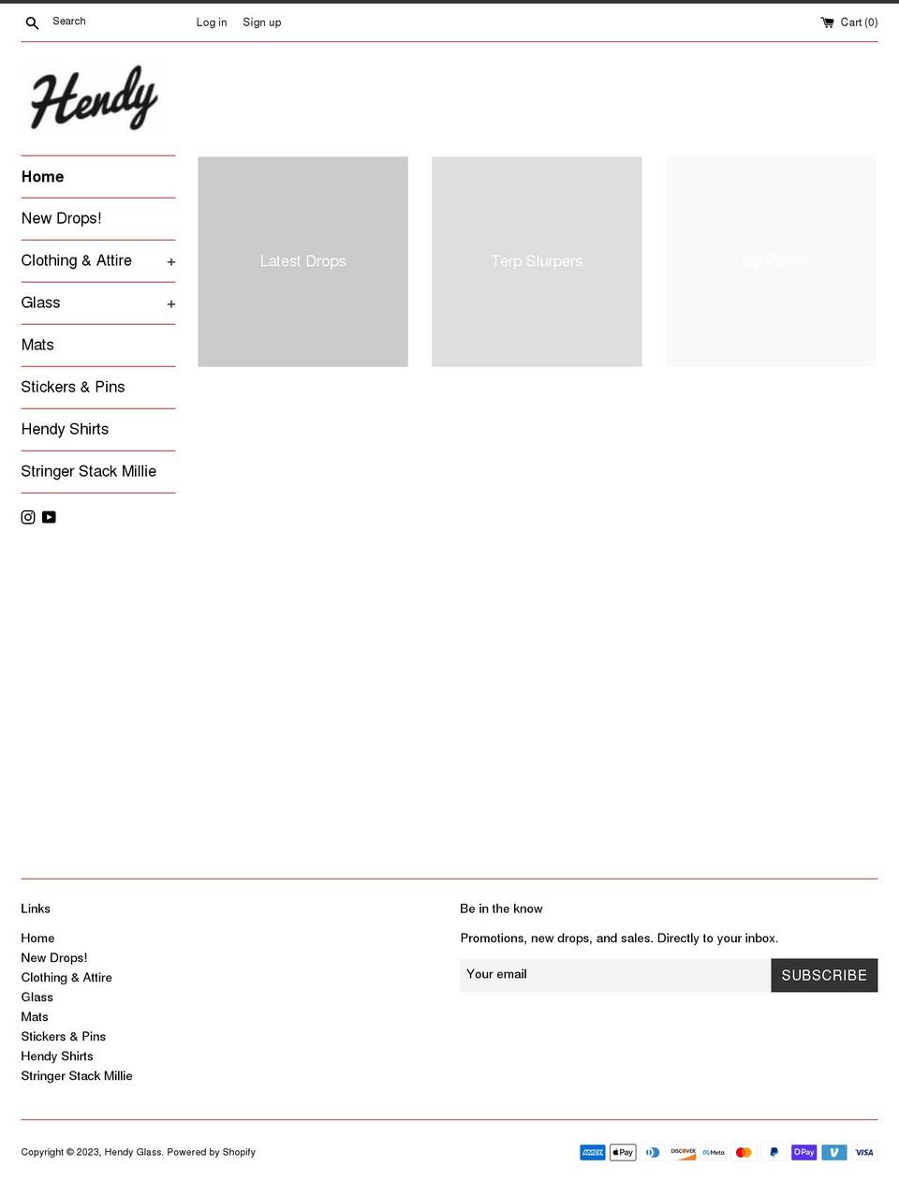Open Clothing & Attire in the sidebar
This screenshot has height=1182, width=899.
76,260
